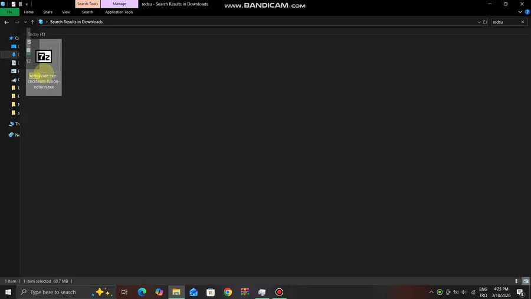Open the Recent locations dropdown
The height and width of the screenshot is (299, 531).
pyautogui.click(x=25, y=22)
